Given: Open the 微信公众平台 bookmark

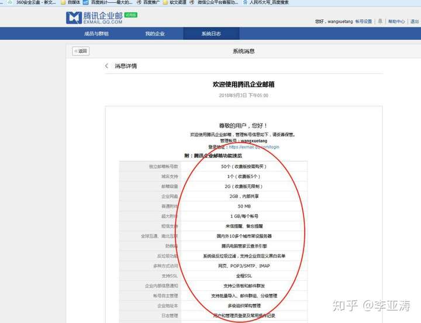Looking at the screenshot, I should click(x=214, y=2).
